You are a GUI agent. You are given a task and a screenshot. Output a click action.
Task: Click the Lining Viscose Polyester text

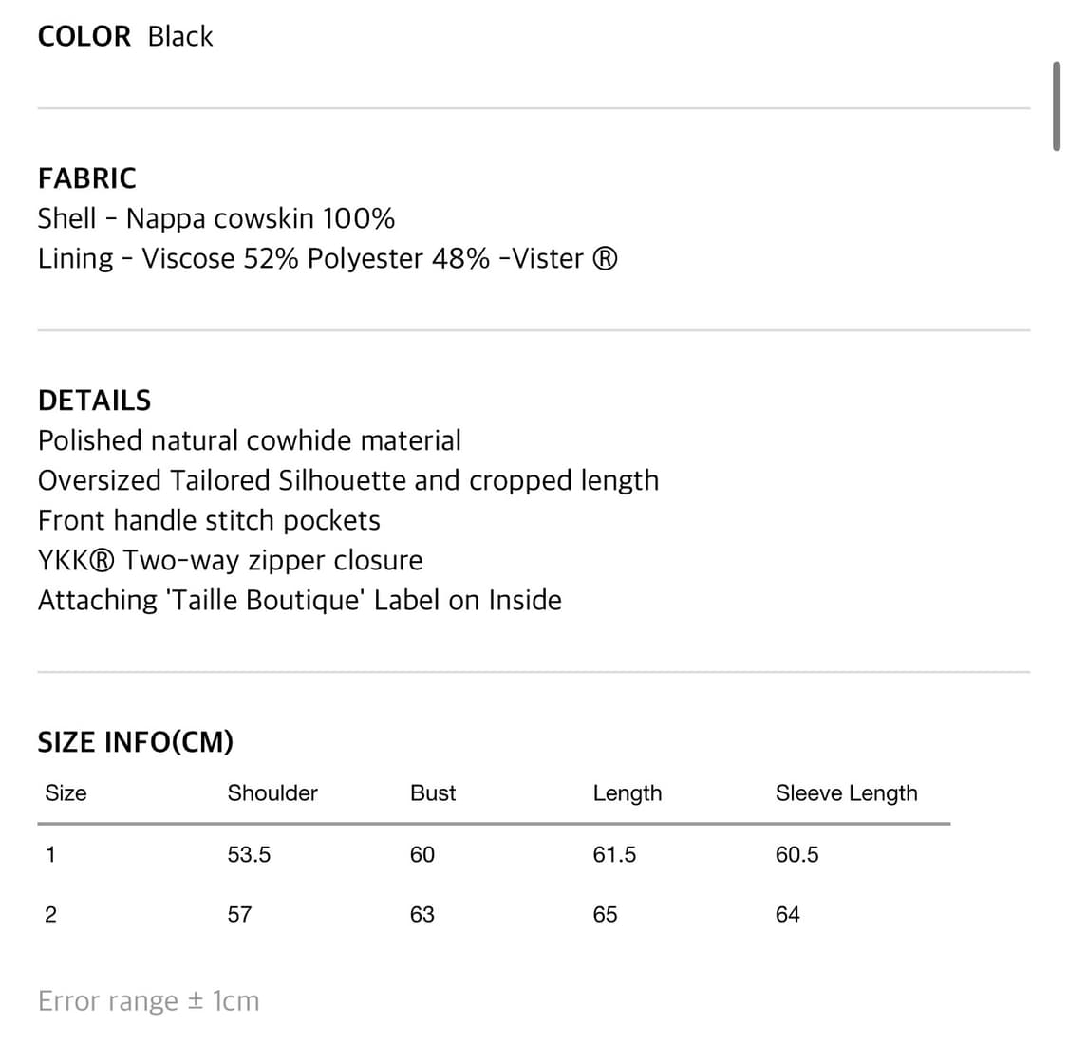click(328, 259)
